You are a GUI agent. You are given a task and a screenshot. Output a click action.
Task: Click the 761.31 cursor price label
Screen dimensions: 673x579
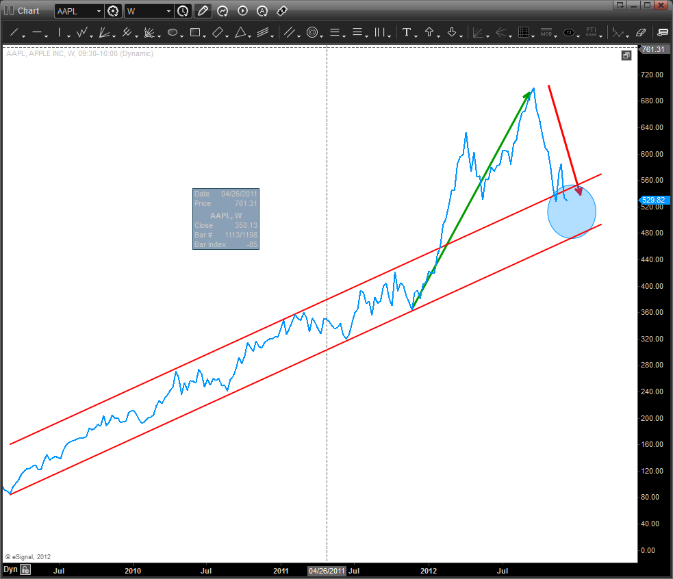pos(655,49)
